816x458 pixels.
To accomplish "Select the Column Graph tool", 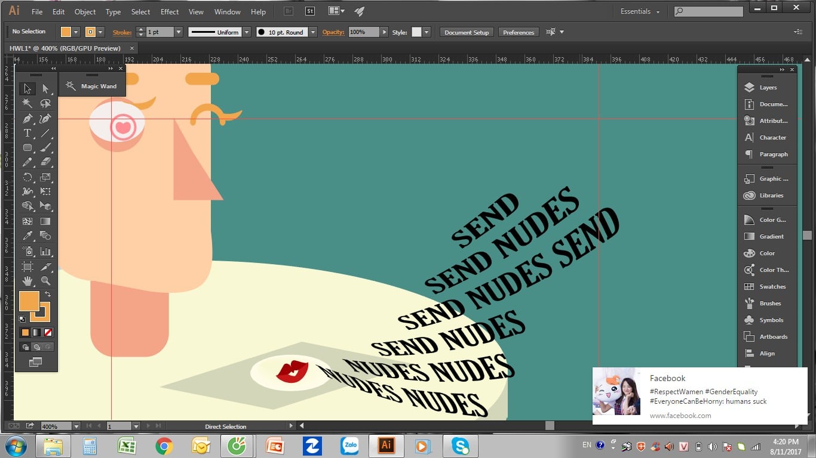I will [45, 251].
